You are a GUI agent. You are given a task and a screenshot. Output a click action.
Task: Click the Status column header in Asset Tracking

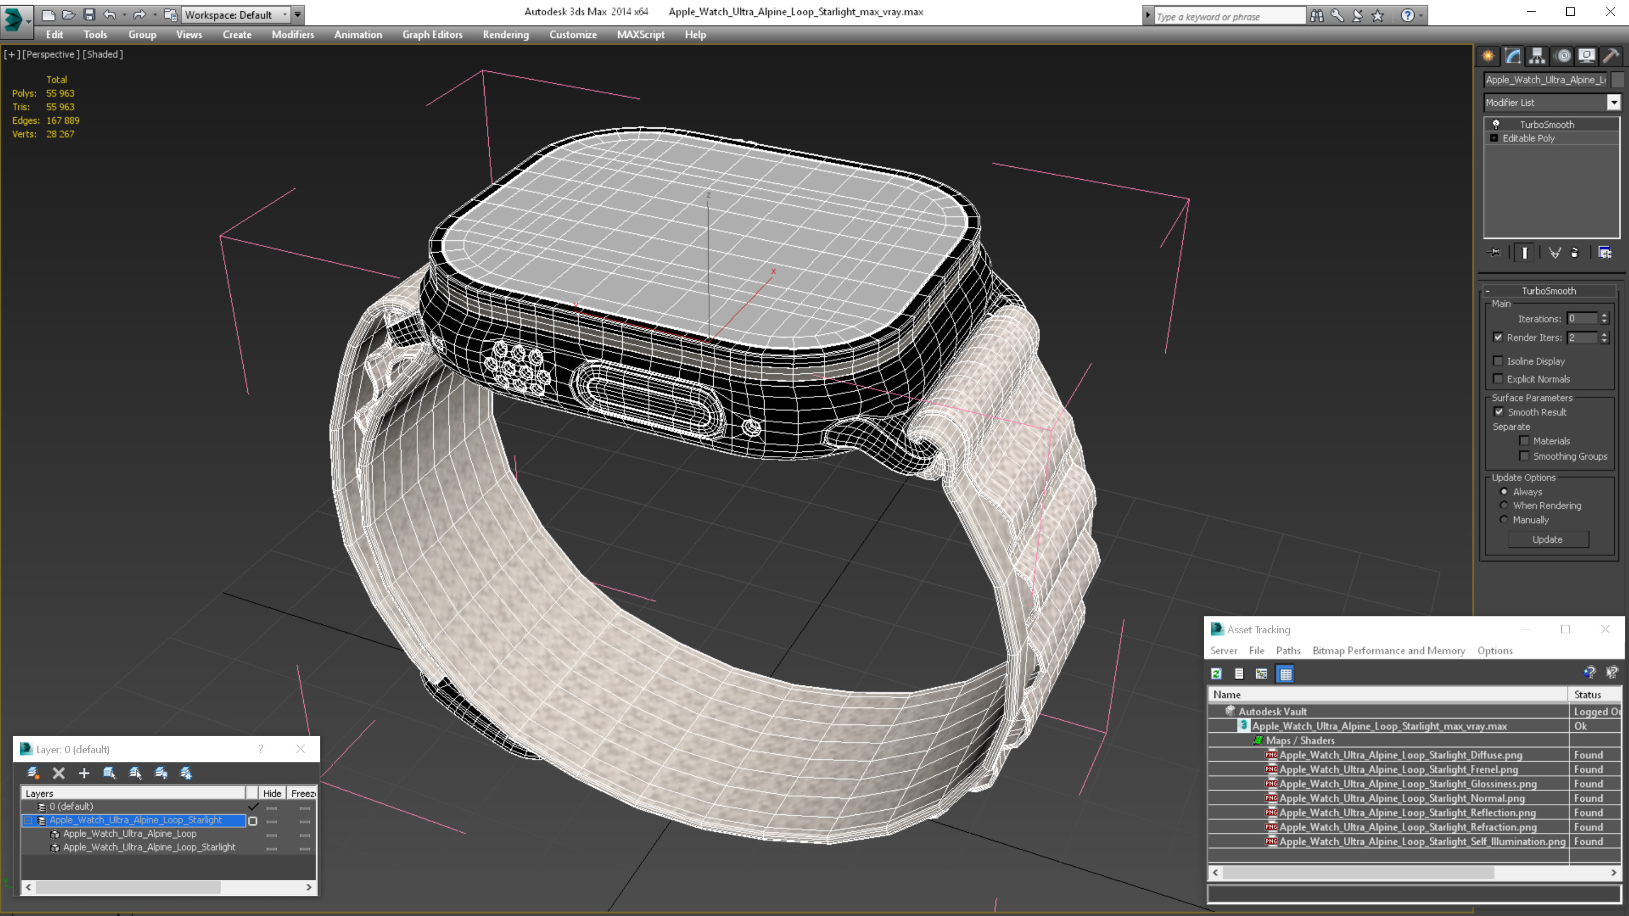point(1594,694)
